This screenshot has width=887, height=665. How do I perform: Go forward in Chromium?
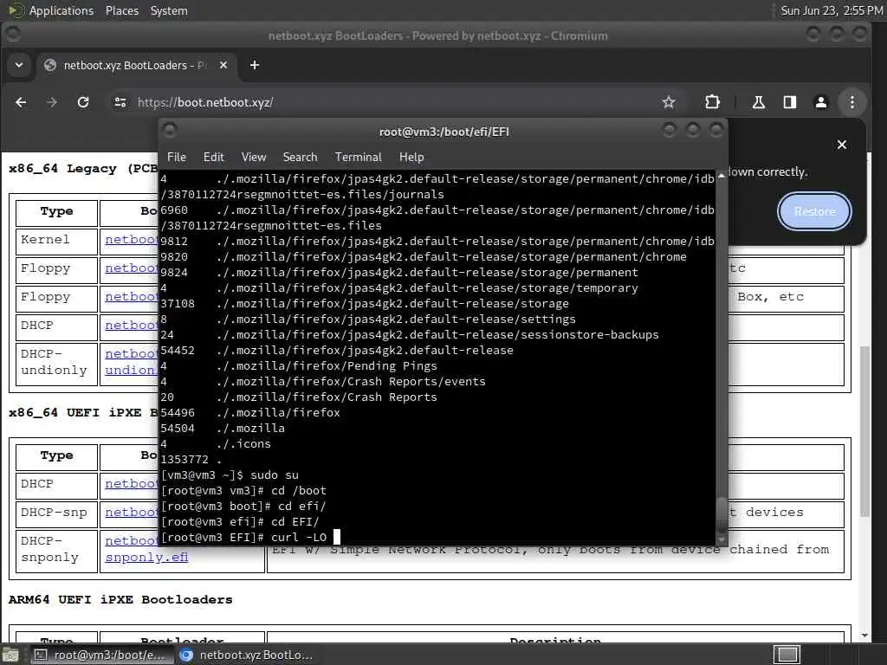pos(51,102)
